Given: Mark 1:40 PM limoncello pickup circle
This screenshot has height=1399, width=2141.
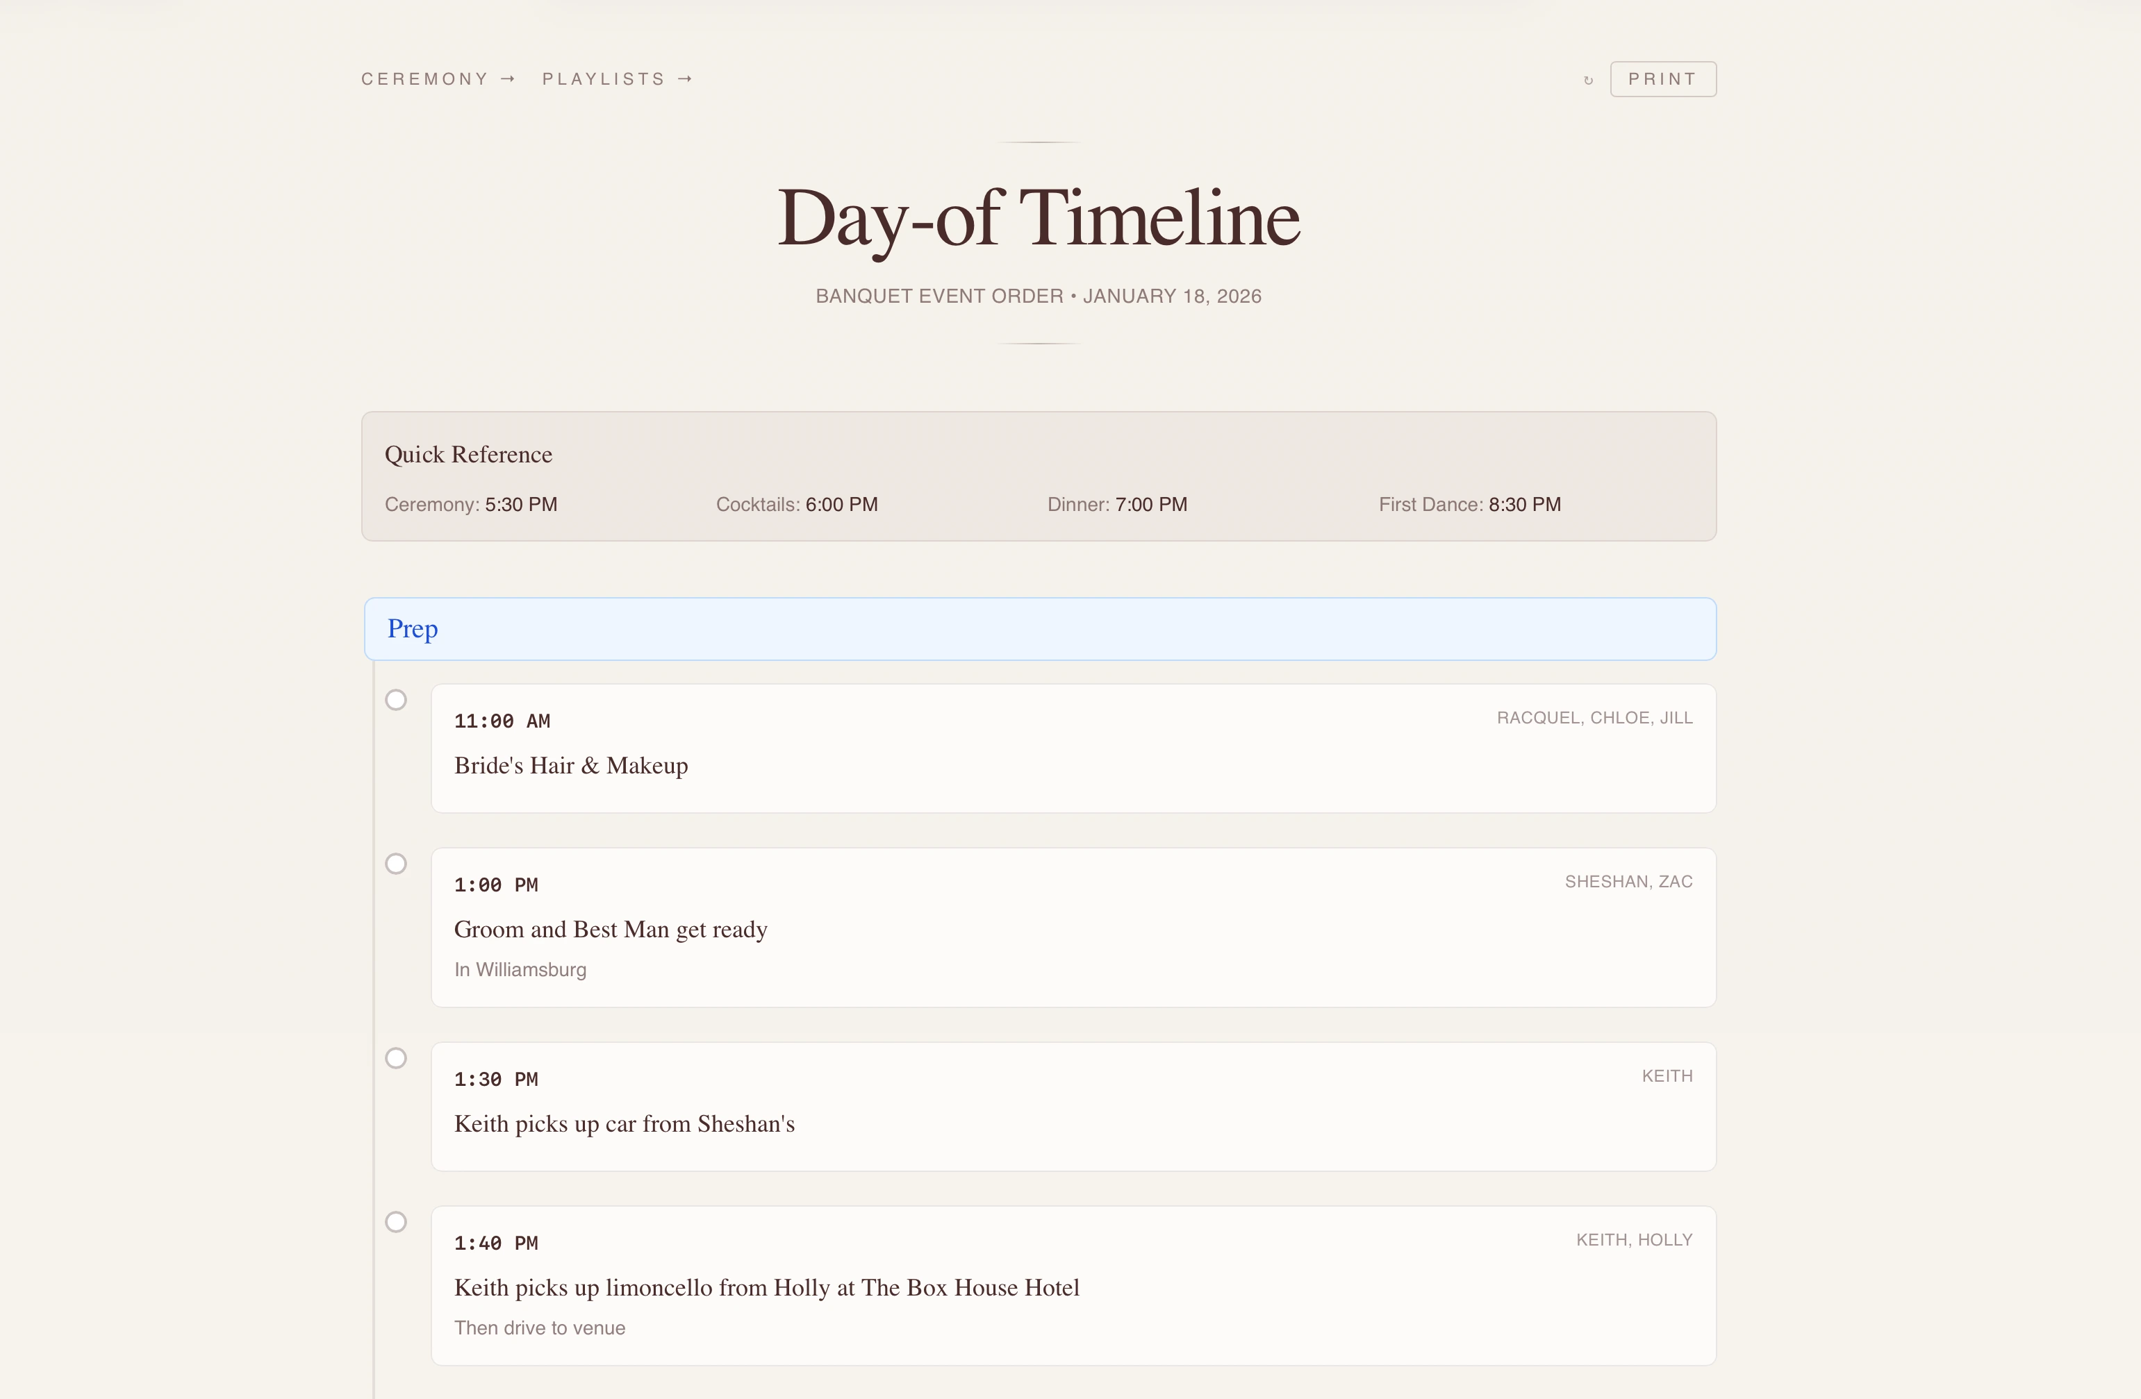Looking at the screenshot, I should pos(396,1221).
